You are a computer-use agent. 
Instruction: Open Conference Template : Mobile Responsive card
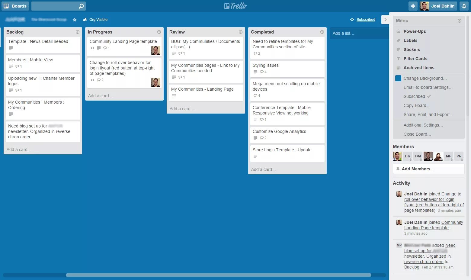(x=287, y=114)
